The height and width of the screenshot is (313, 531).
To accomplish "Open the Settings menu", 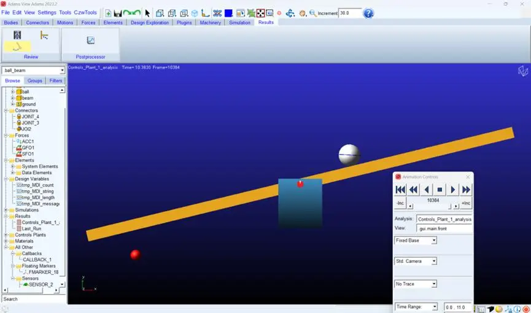I will coord(47,12).
